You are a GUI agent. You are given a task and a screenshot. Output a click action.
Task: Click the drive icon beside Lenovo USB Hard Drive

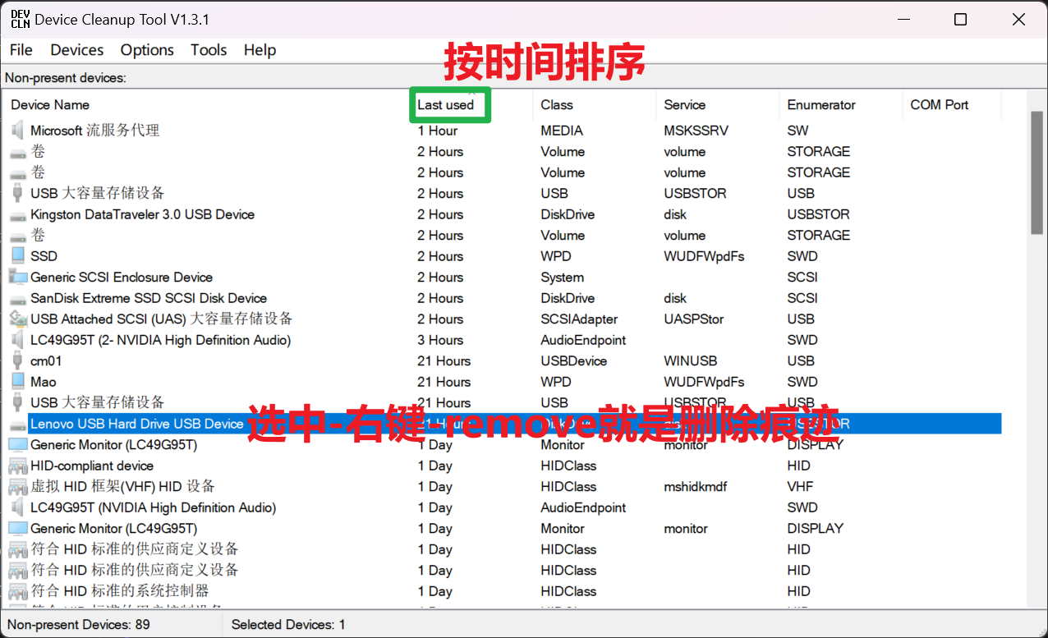tap(17, 425)
